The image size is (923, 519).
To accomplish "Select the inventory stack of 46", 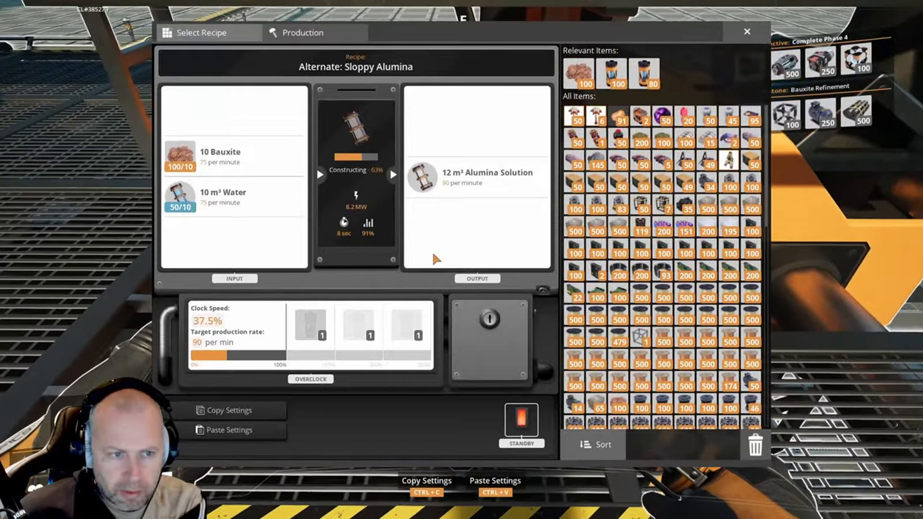I will tap(751, 403).
